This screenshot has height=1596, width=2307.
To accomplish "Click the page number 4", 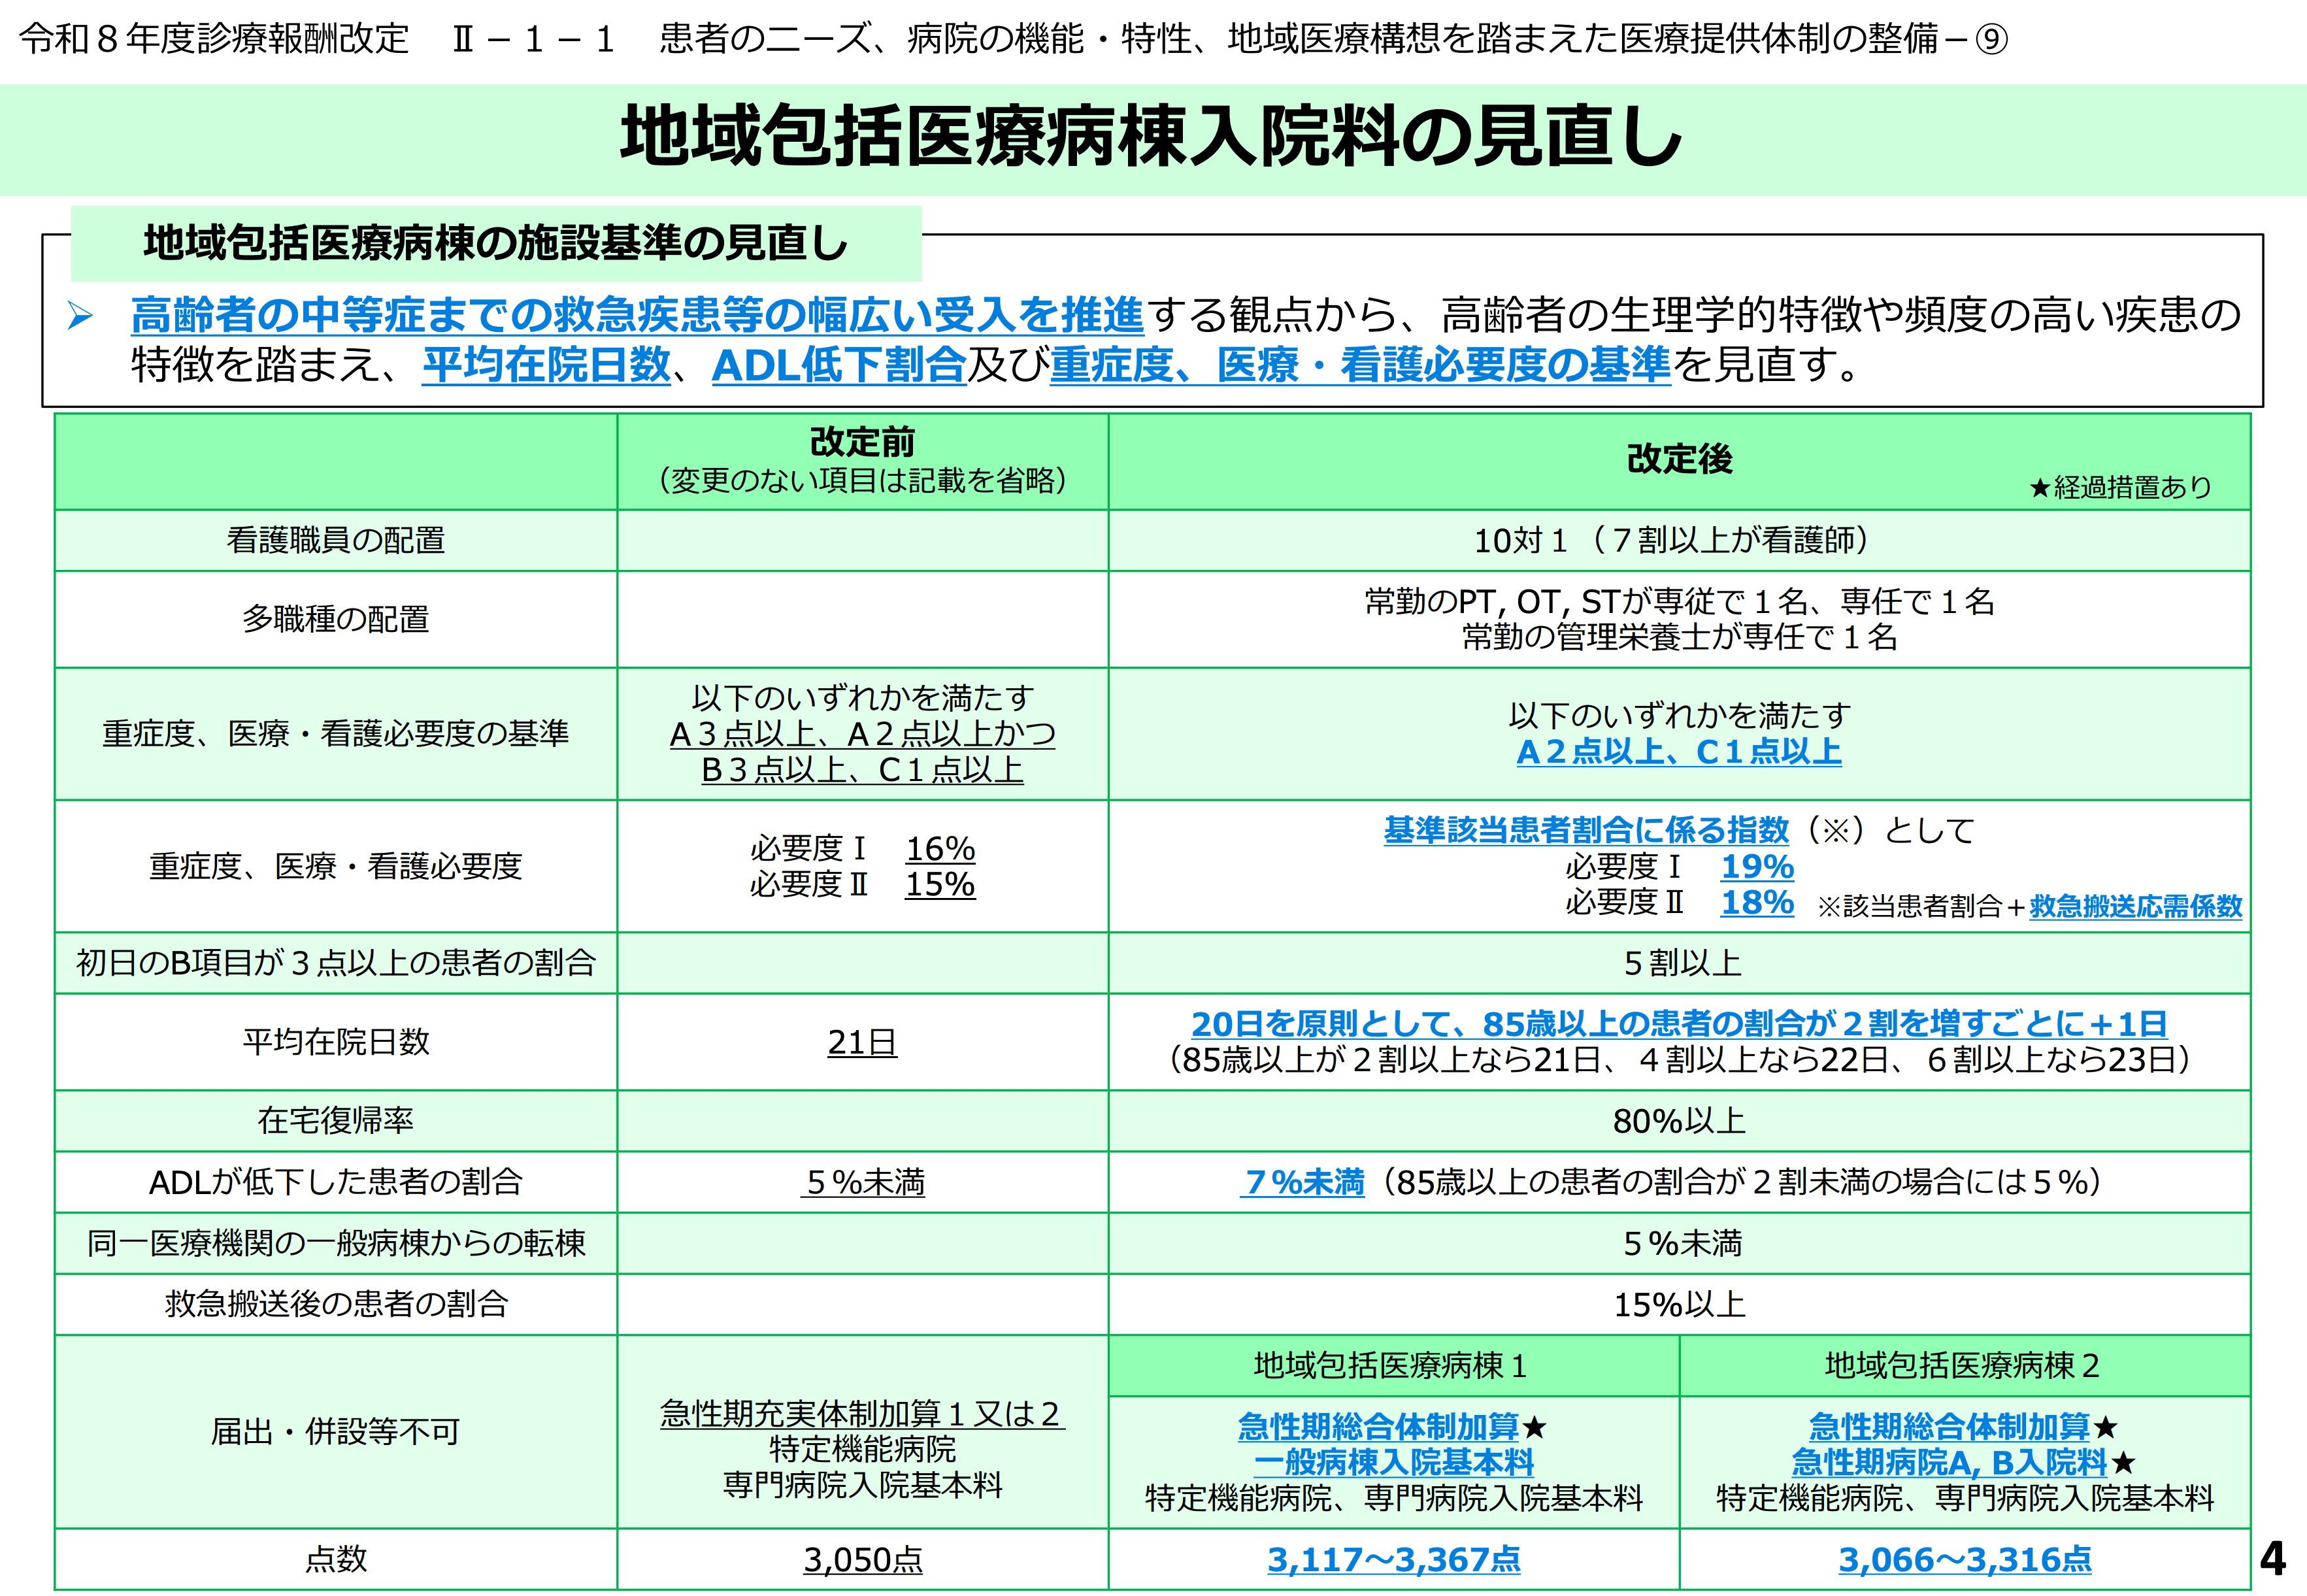I will 2272,1558.
